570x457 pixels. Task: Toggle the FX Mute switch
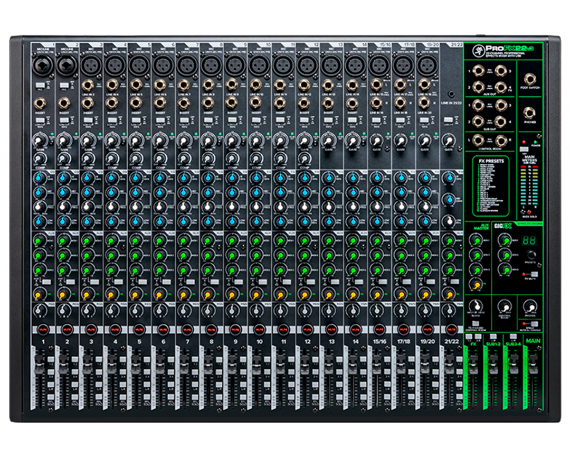[534, 275]
